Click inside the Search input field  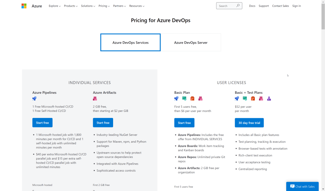point(226,6)
